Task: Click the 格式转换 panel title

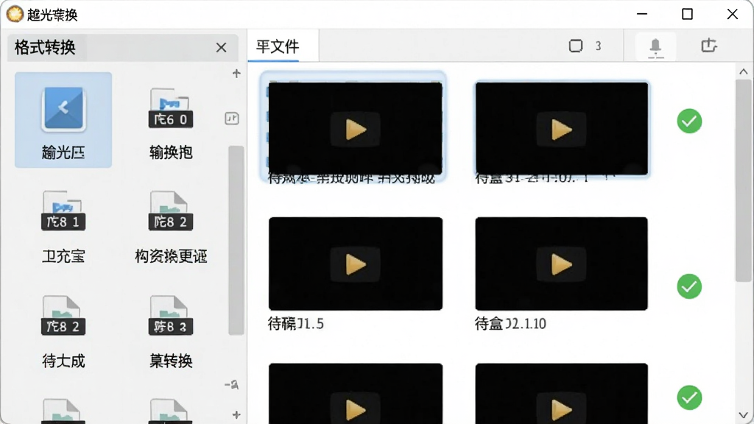Action: 45,48
